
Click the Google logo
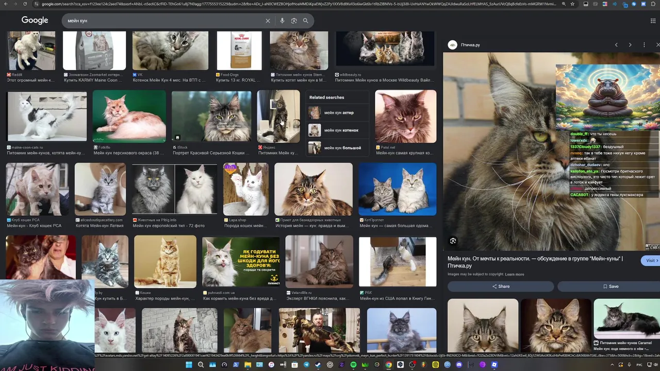35,21
